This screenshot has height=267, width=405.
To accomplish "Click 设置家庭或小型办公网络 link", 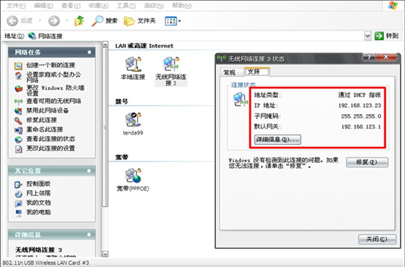I will [53, 77].
